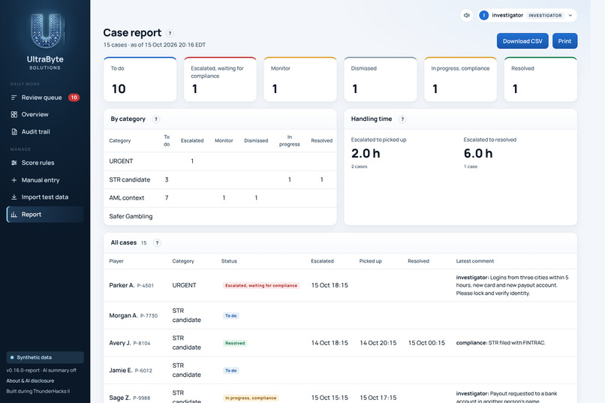Click the red 10 badge on Review queue

point(74,98)
